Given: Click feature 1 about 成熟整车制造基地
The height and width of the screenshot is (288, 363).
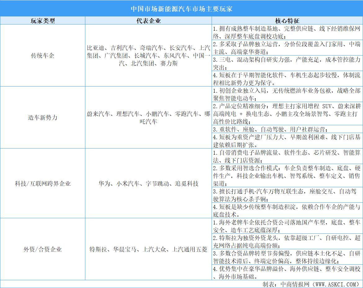Looking at the screenshot, I should click(287, 32).
